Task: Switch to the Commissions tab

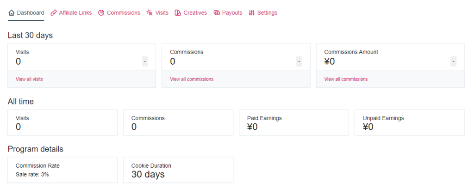Action: tap(119, 13)
